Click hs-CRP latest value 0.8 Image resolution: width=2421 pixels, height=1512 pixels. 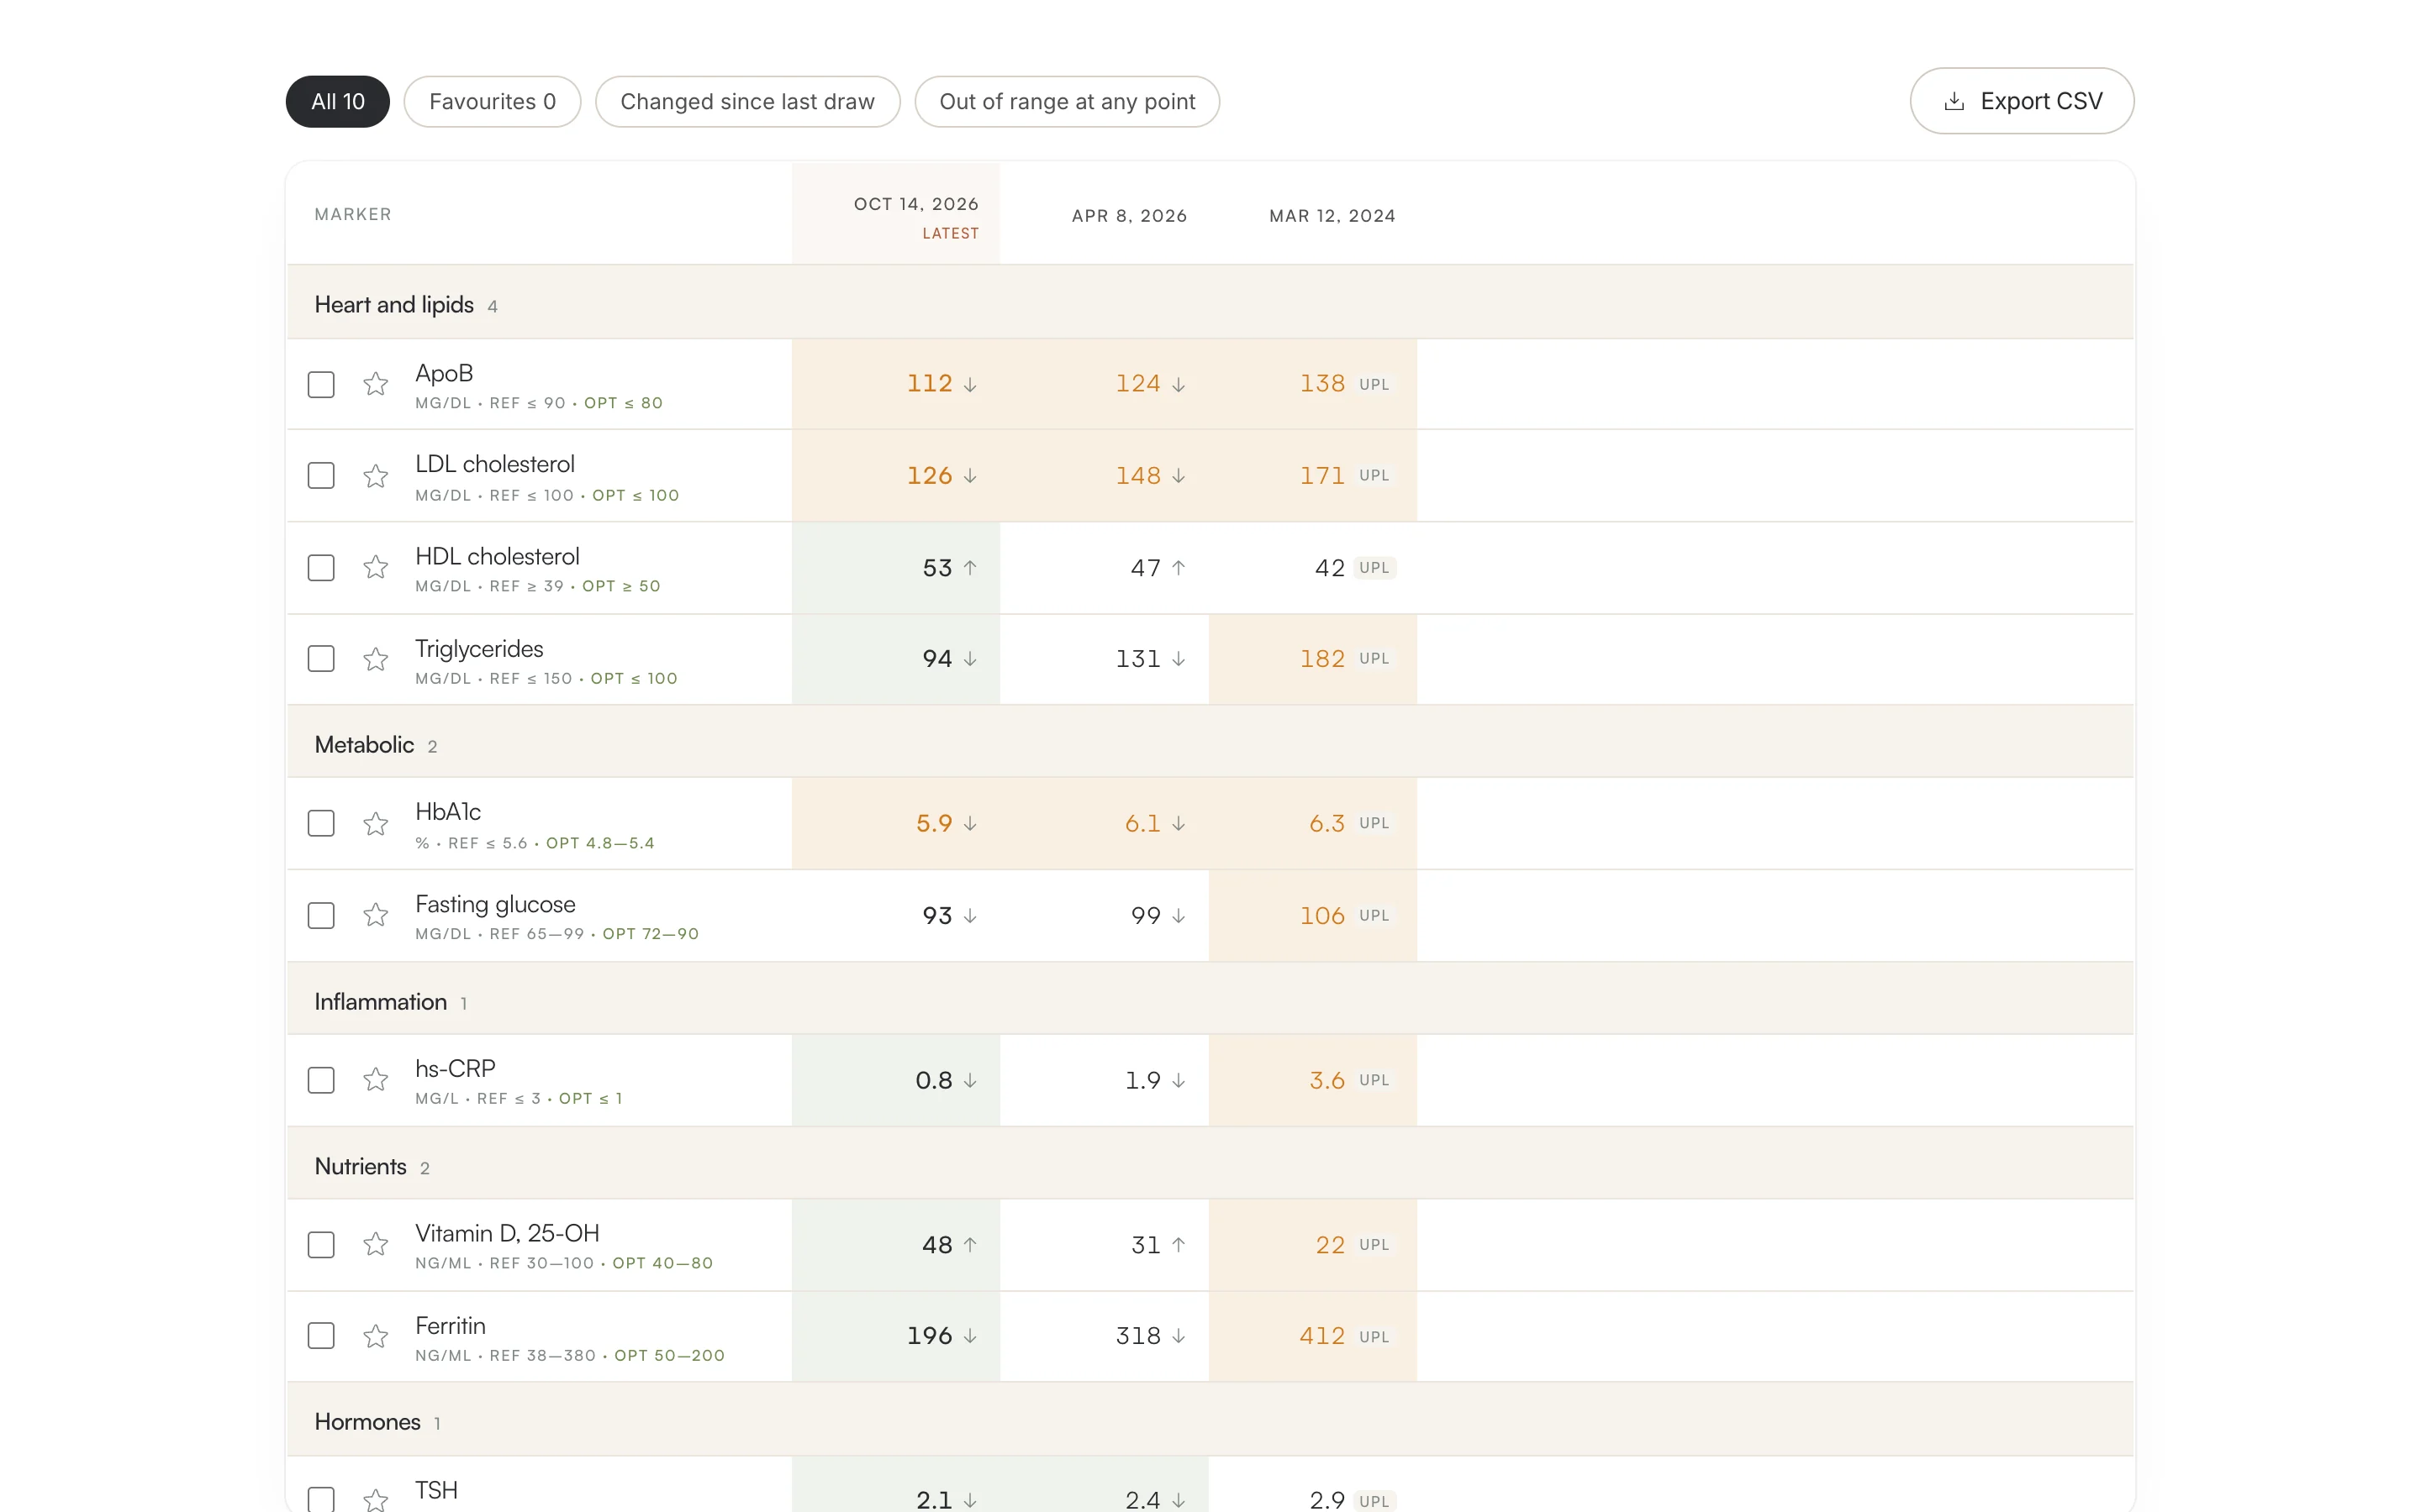pyautogui.click(x=933, y=1080)
